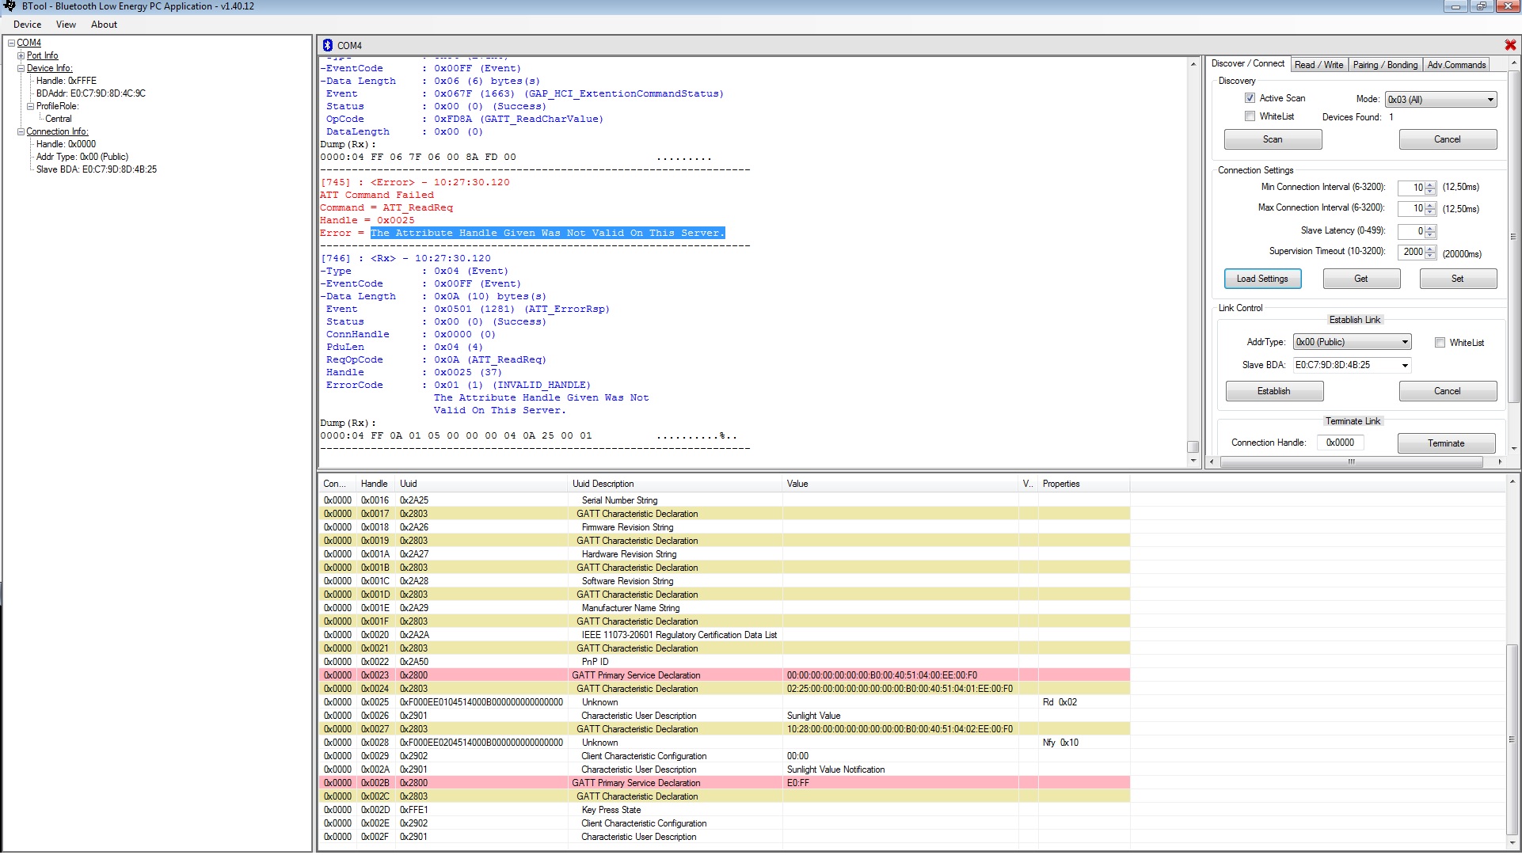1522x855 pixels.
Task: Collapse the Connection Info tree node
Action: click(21, 131)
